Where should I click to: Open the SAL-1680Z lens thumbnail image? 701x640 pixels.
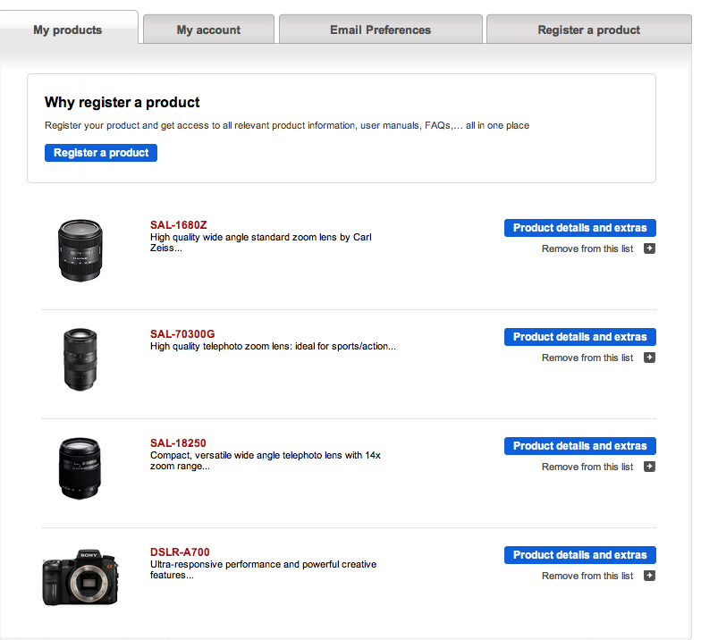[x=80, y=250]
